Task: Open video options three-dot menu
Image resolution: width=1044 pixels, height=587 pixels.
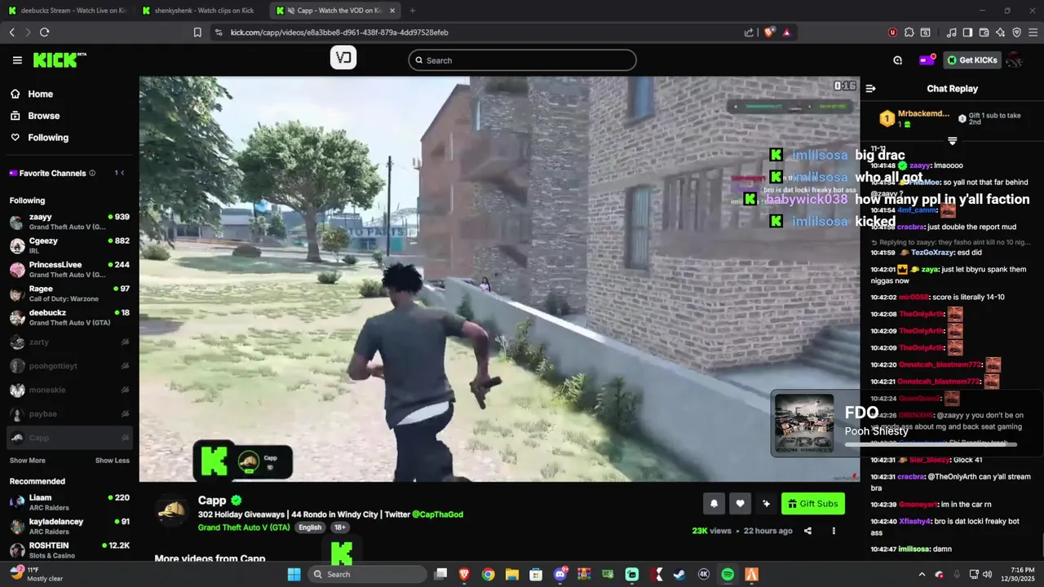Action: coord(834,531)
